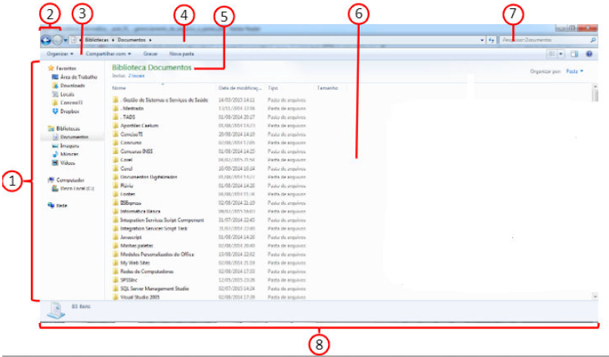Click the 2 locais link
Image resolution: width=609 pixels, height=357 pixels.
pos(134,76)
